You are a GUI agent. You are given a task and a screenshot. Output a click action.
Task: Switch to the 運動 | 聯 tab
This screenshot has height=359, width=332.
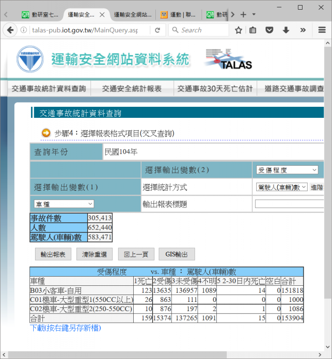(178, 15)
